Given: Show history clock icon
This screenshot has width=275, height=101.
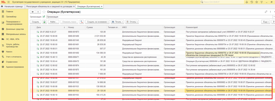Looking at the screenshot, I should [x=252, y=2].
